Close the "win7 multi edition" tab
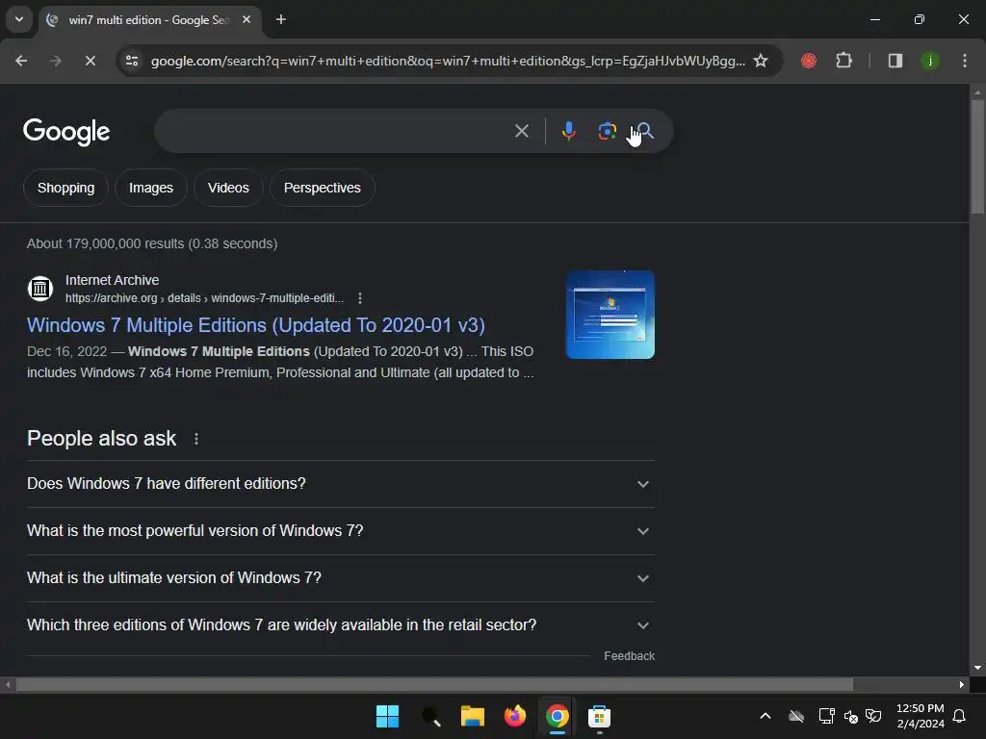The height and width of the screenshot is (739, 986). point(246,19)
